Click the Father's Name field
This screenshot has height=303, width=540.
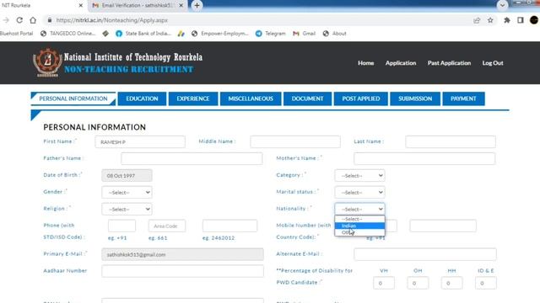[x=192, y=159]
